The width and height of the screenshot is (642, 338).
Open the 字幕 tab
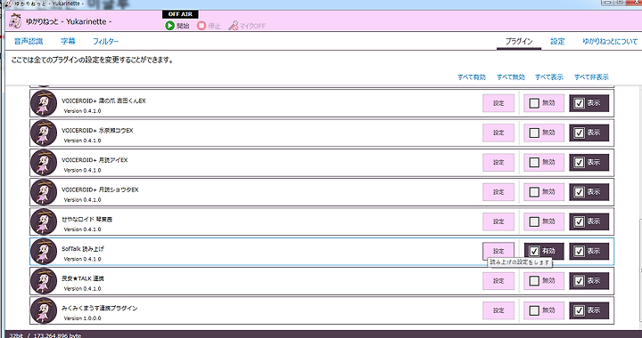tap(68, 41)
